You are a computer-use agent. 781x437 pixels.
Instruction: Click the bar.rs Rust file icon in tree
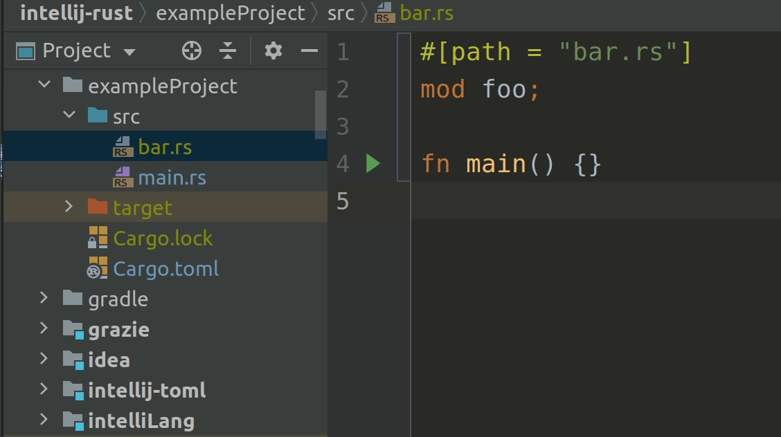pyautogui.click(x=123, y=147)
